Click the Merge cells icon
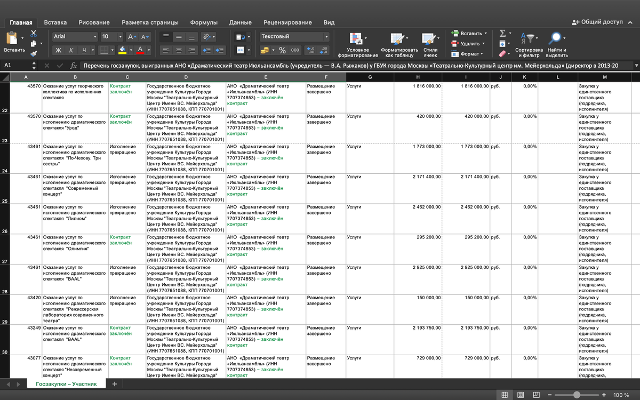Viewport: 640px width, 400px height. click(241, 50)
